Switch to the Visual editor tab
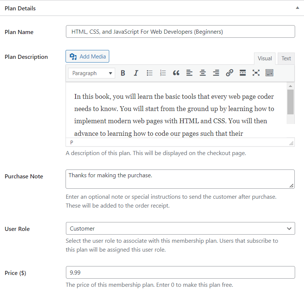This screenshot has width=304, height=299. (x=265, y=58)
